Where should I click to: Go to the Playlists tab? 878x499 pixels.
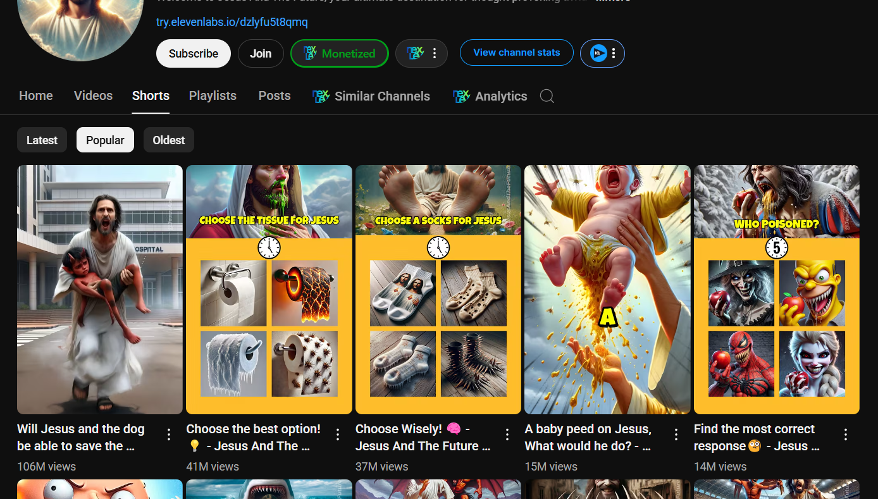[x=213, y=96]
